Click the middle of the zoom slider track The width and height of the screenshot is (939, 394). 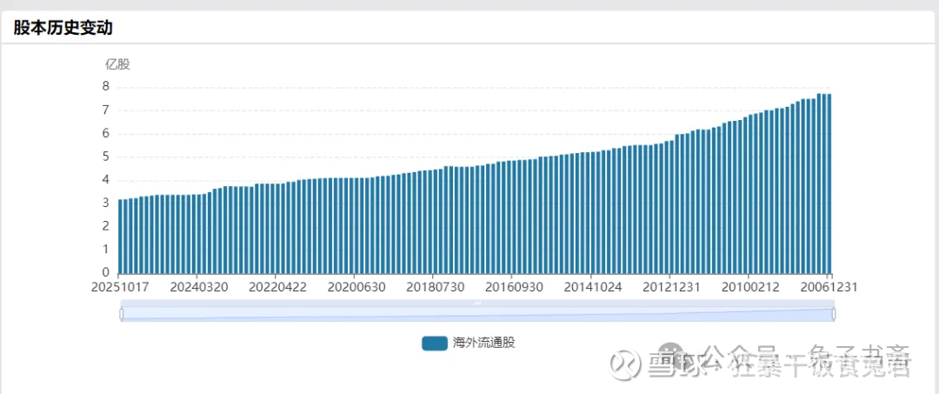[x=477, y=315]
